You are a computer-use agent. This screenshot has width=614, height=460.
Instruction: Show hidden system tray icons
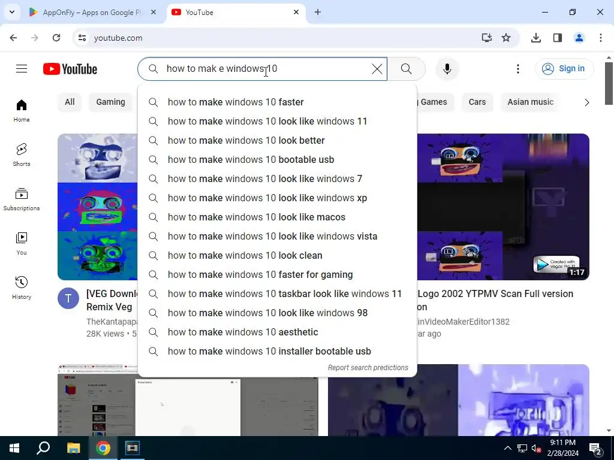(x=507, y=448)
